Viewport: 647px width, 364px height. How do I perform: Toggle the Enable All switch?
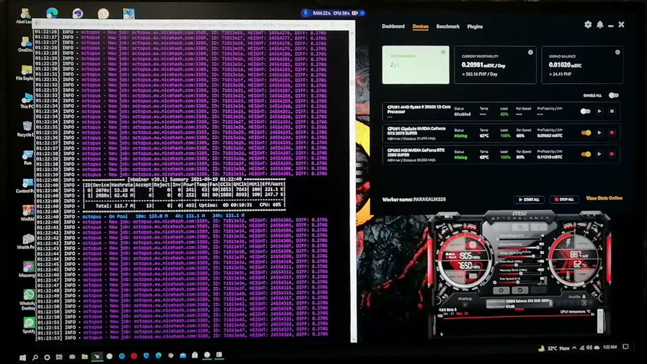click(x=613, y=95)
